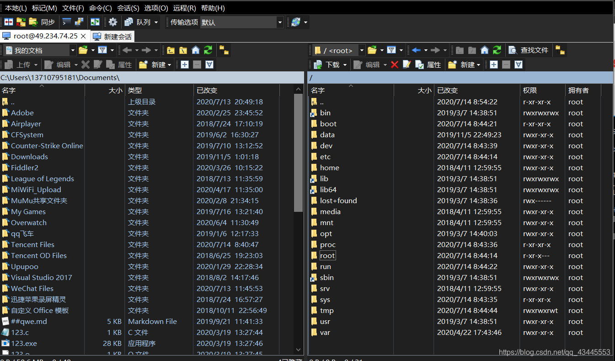Viewport: 615px width, 361px height.
Task: Click the 查找文件 find files button
Action: point(529,50)
